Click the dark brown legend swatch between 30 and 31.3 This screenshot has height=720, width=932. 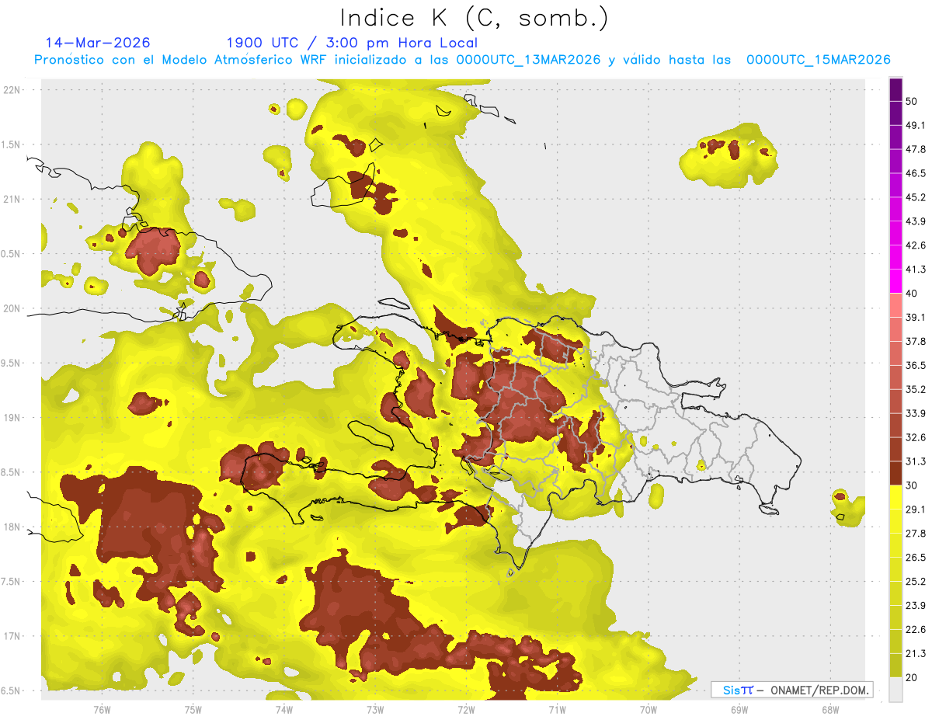tap(895, 473)
